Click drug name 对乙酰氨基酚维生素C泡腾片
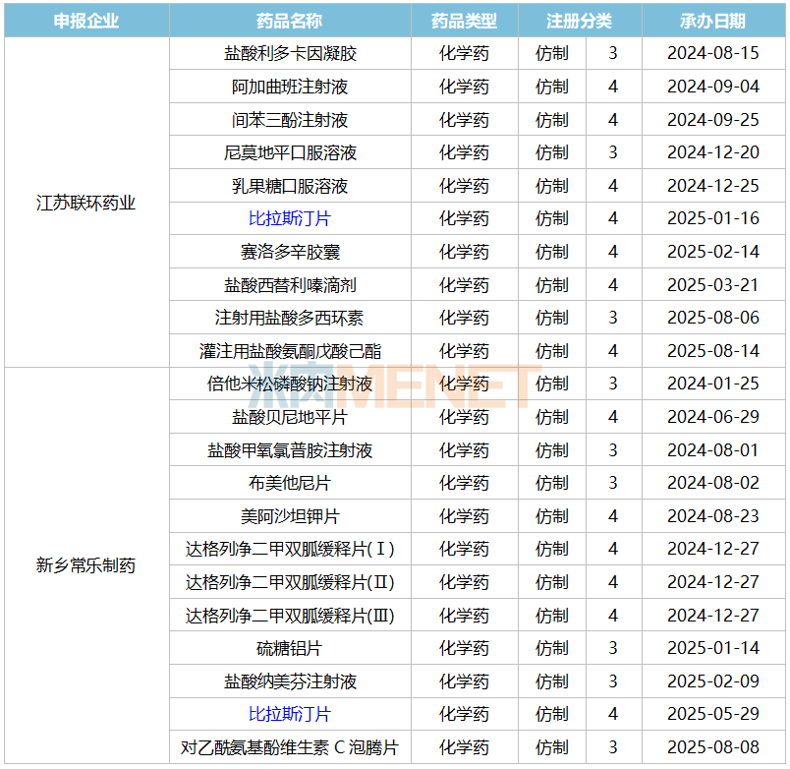The width and height of the screenshot is (790, 769). [x=290, y=747]
